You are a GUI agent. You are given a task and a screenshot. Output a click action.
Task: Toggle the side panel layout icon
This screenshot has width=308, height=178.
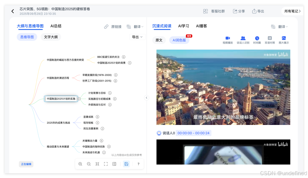114,164
